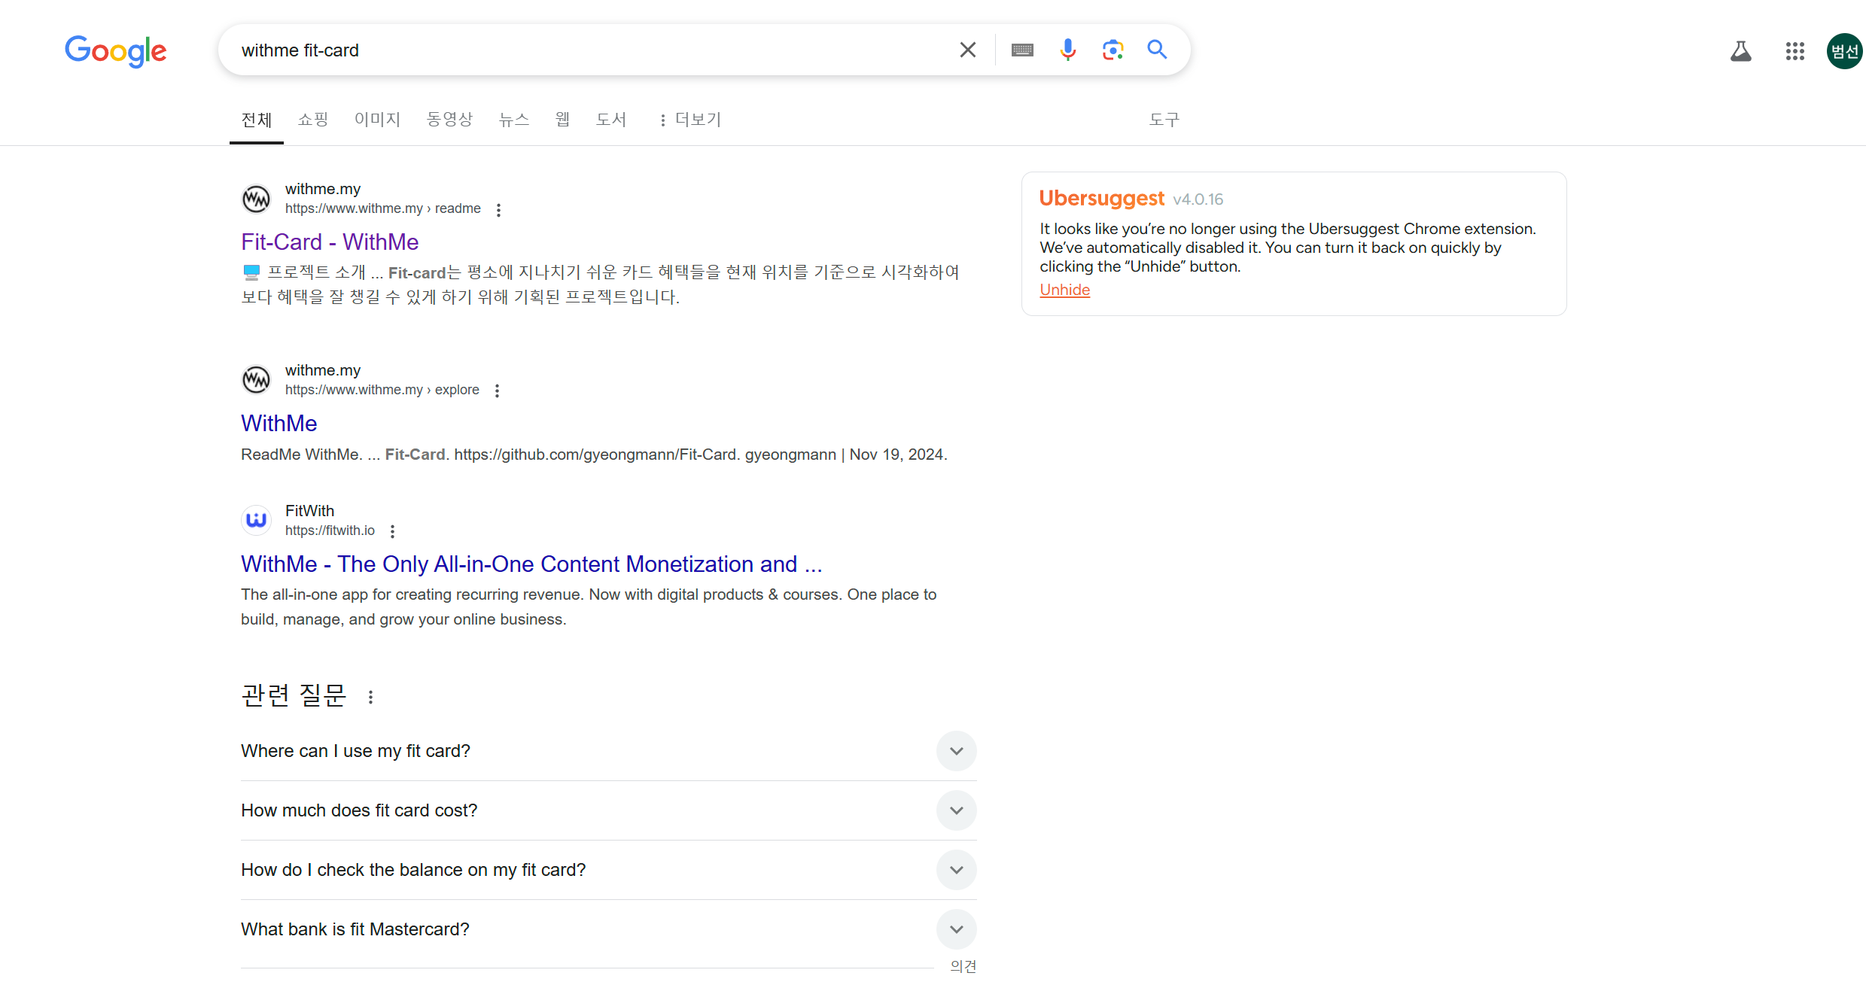Start voice search with microphone icon

coord(1067,50)
